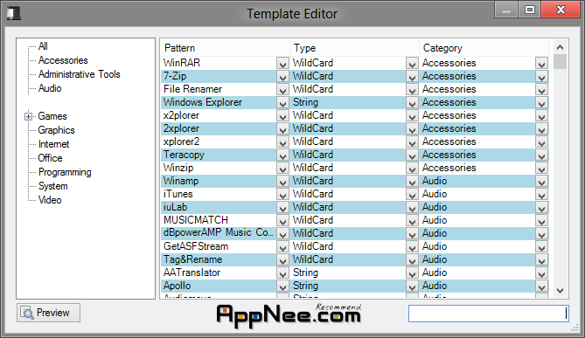The image size is (585, 338).
Task: Sort by the Category column header
Action: click(484, 48)
